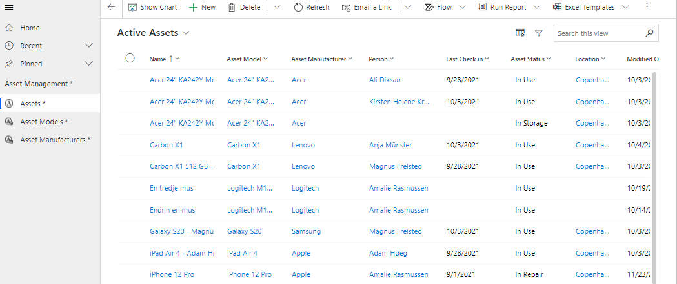This screenshot has width=677, height=284.
Task: Click the hamburger menu icon
Action: 9,7
